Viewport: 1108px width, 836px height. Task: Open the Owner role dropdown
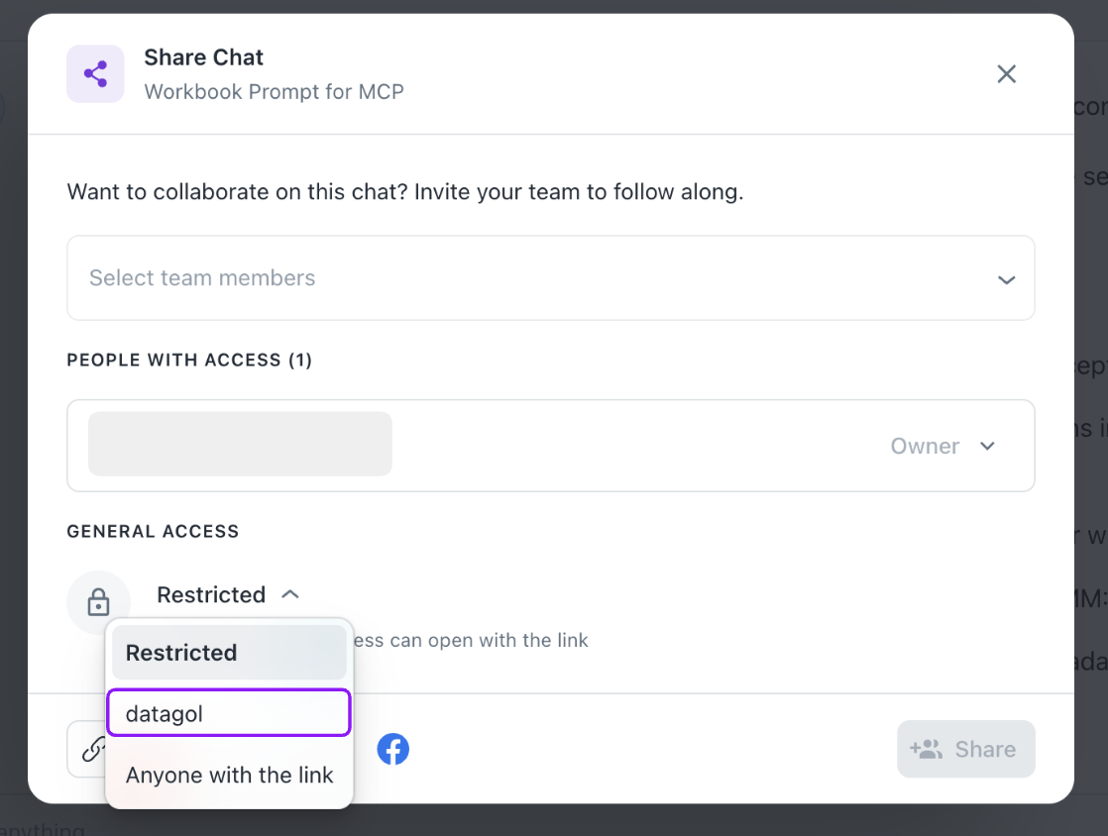click(925, 446)
